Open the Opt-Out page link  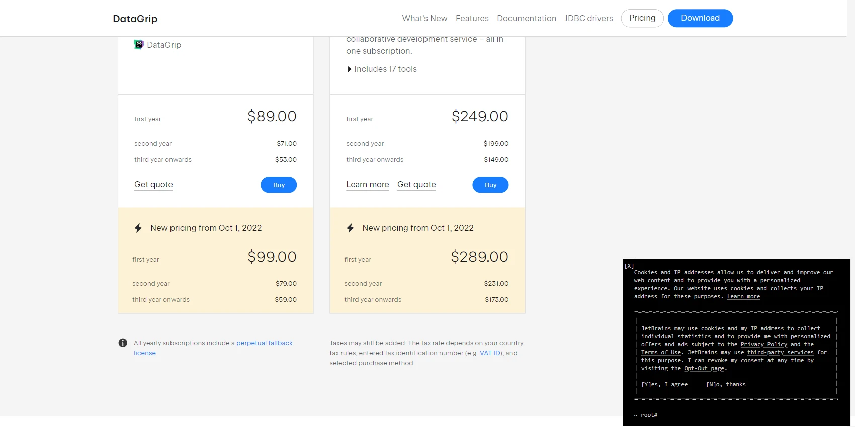(x=704, y=369)
